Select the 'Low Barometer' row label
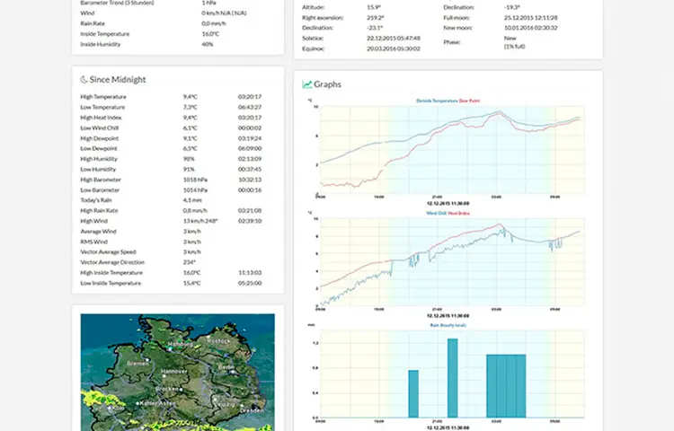Image resolution: width=674 pixels, height=431 pixels. pyautogui.click(x=100, y=189)
